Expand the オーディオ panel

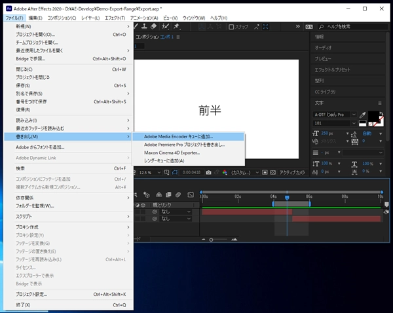348,48
